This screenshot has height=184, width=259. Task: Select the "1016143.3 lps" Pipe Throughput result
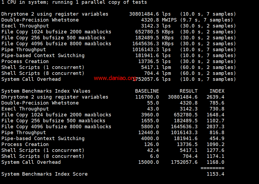pyautogui.click(x=151, y=50)
